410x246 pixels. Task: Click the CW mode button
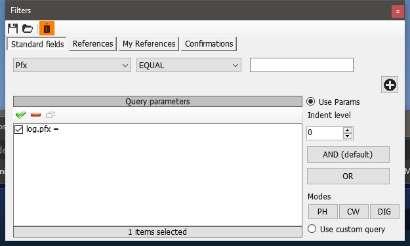tap(354, 211)
